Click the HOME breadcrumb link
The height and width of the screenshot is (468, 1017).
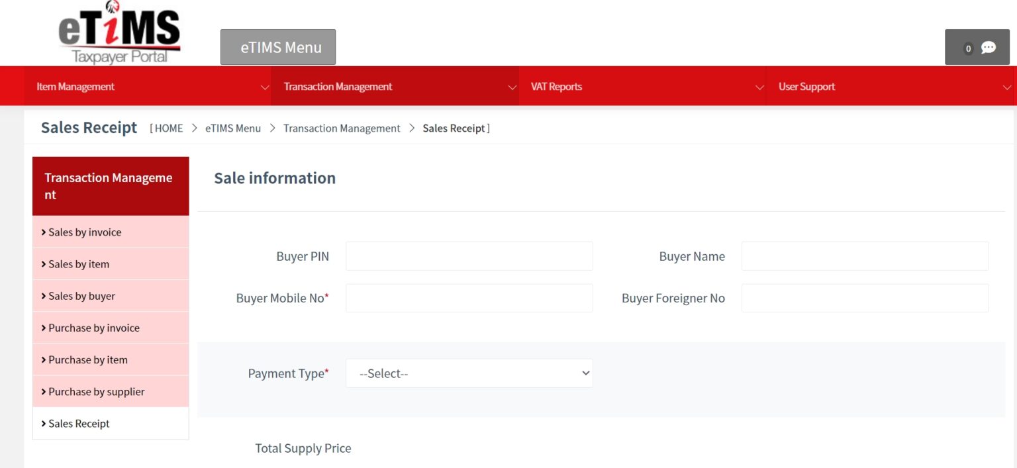pyautogui.click(x=169, y=128)
